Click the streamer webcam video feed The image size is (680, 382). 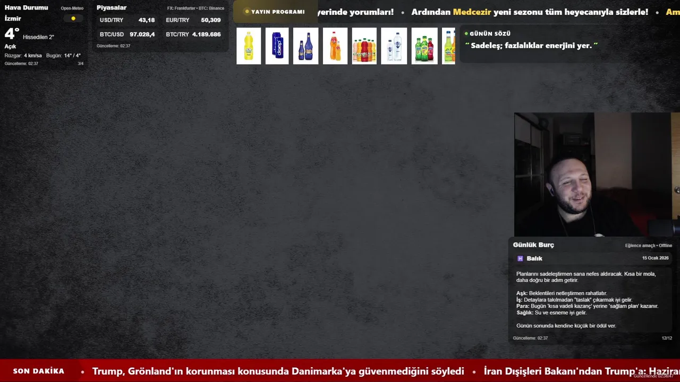point(597,175)
